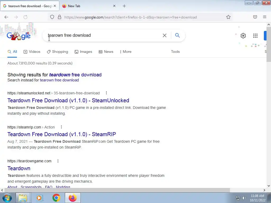Click the horizontal scroll left arrow

coord(2,190)
